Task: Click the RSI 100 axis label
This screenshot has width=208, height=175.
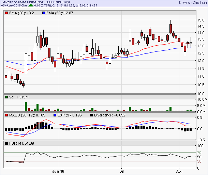Action: click(200, 146)
